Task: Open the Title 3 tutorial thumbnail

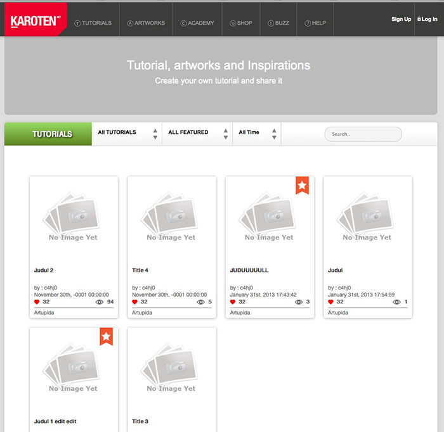Action: (171, 371)
